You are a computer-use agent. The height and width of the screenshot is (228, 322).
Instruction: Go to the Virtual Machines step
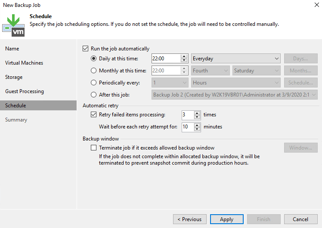pos(24,62)
